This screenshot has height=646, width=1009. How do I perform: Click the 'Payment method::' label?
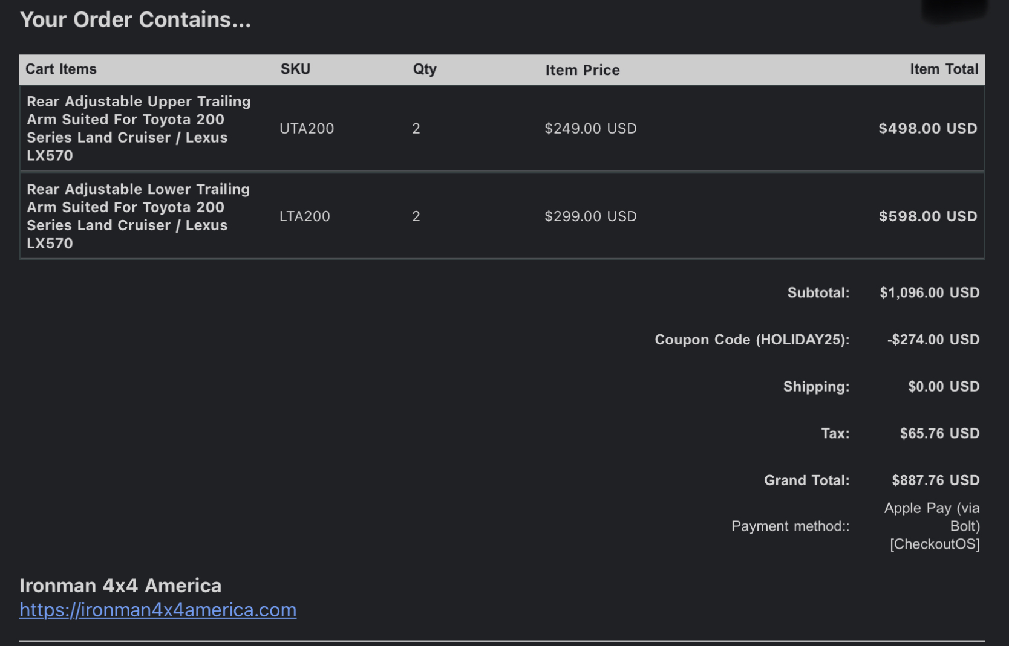tap(790, 526)
